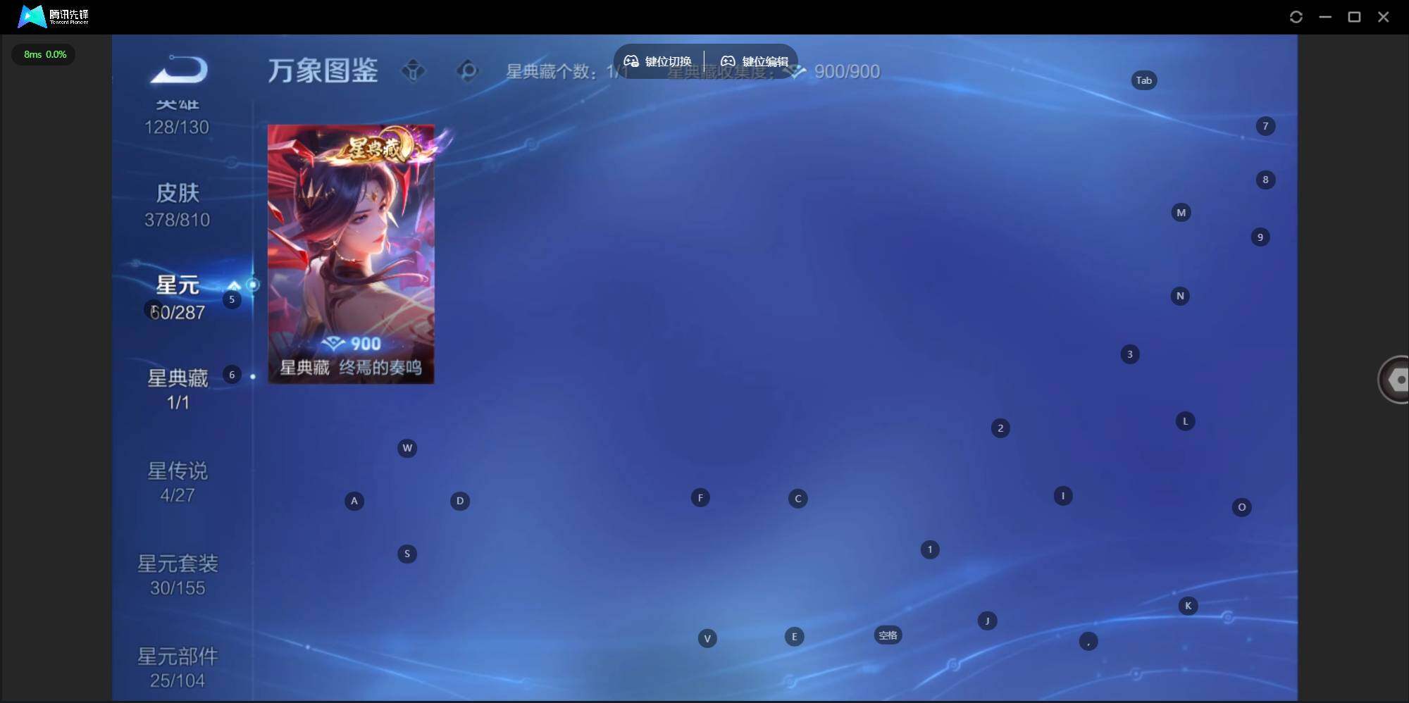This screenshot has height=703, width=1409.
Task: Open the 星典藏 终焉的奏鸣 card
Action: (x=351, y=254)
